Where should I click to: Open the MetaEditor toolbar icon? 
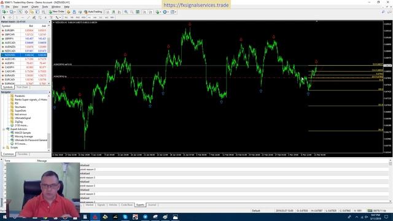(x=69, y=12)
